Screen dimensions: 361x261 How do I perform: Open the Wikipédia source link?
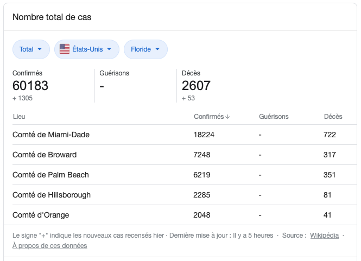coord(325,235)
